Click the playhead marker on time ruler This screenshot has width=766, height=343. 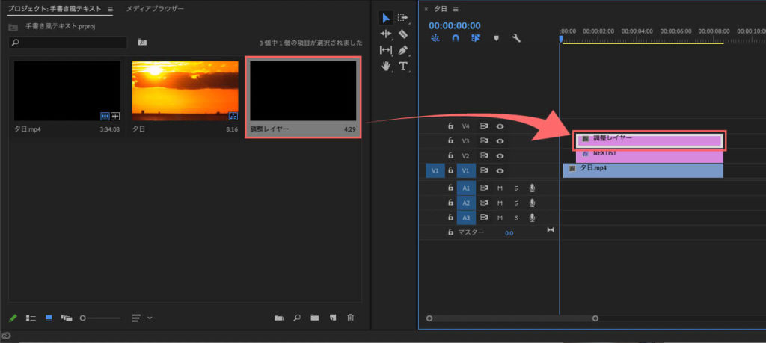click(561, 39)
